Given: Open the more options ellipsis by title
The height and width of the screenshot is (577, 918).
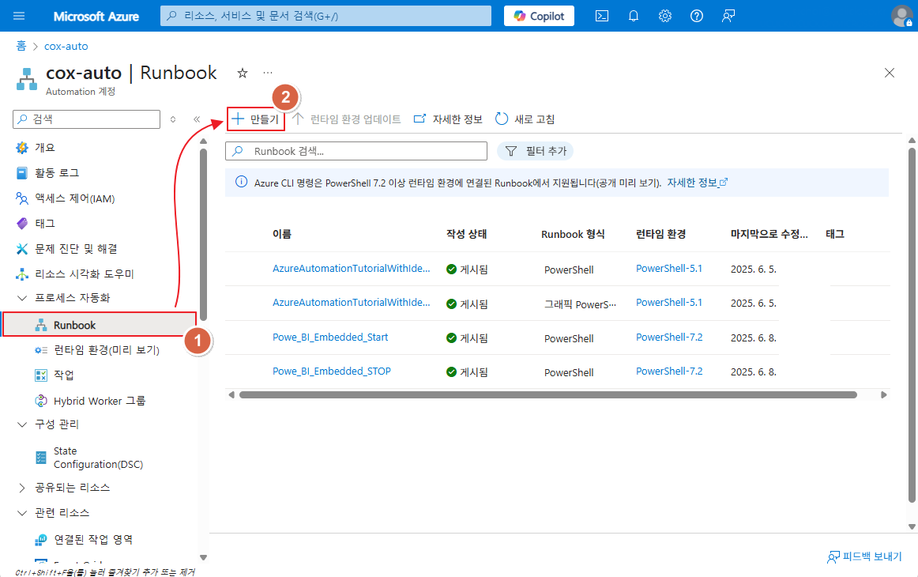Looking at the screenshot, I should point(268,73).
